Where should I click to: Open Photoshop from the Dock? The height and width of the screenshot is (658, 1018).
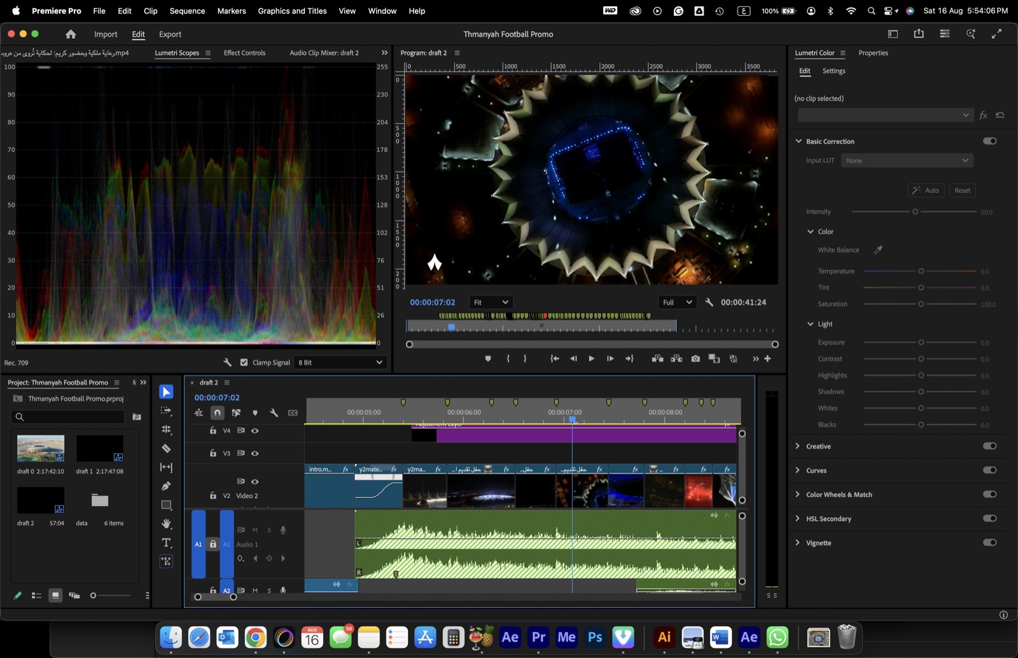pos(595,637)
